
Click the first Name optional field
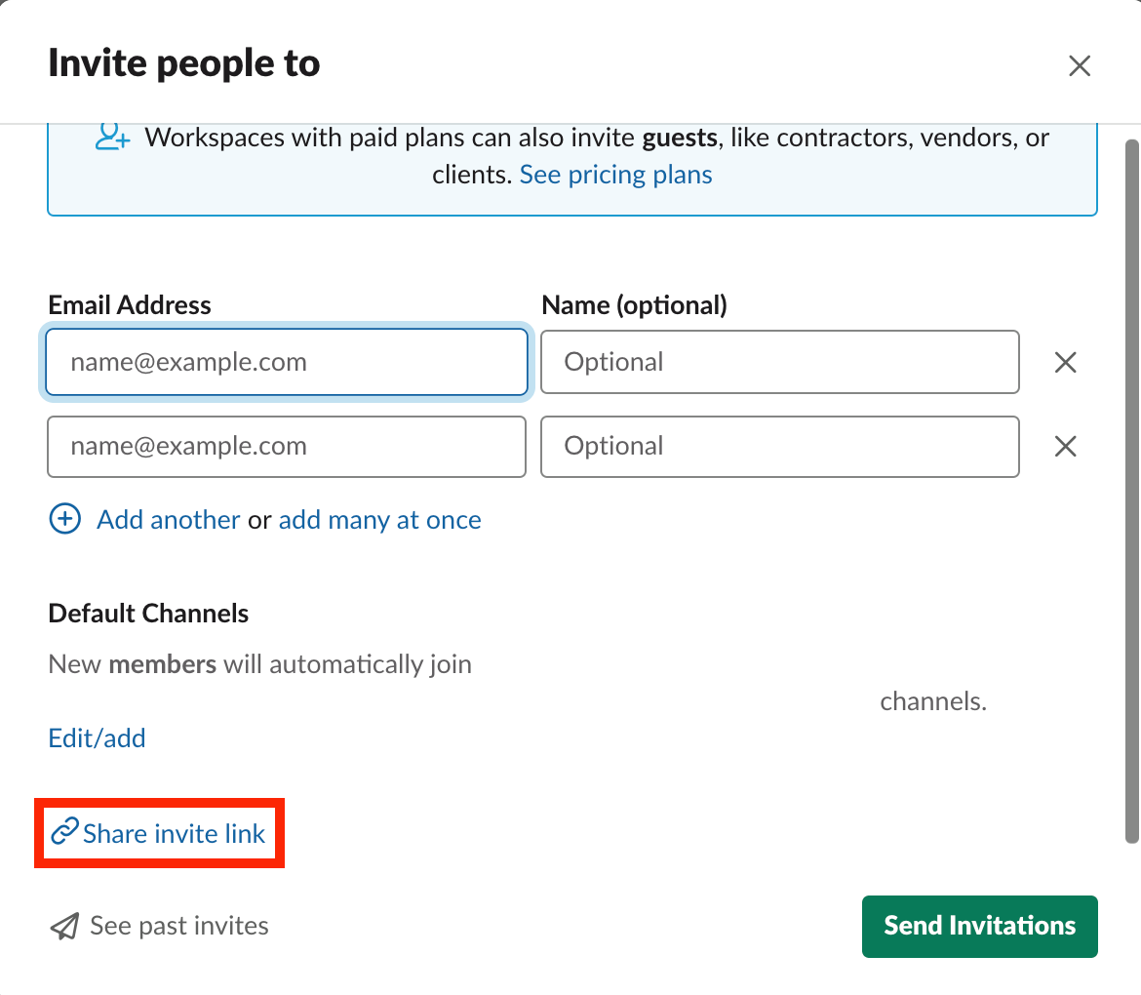[779, 362]
